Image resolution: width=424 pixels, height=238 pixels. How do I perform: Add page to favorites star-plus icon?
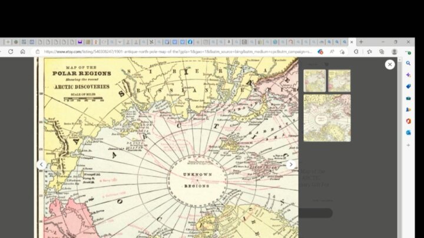342,52
